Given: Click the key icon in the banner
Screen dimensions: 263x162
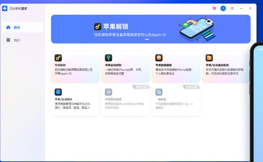Looking at the screenshot, I should pyautogui.click(x=98, y=26).
